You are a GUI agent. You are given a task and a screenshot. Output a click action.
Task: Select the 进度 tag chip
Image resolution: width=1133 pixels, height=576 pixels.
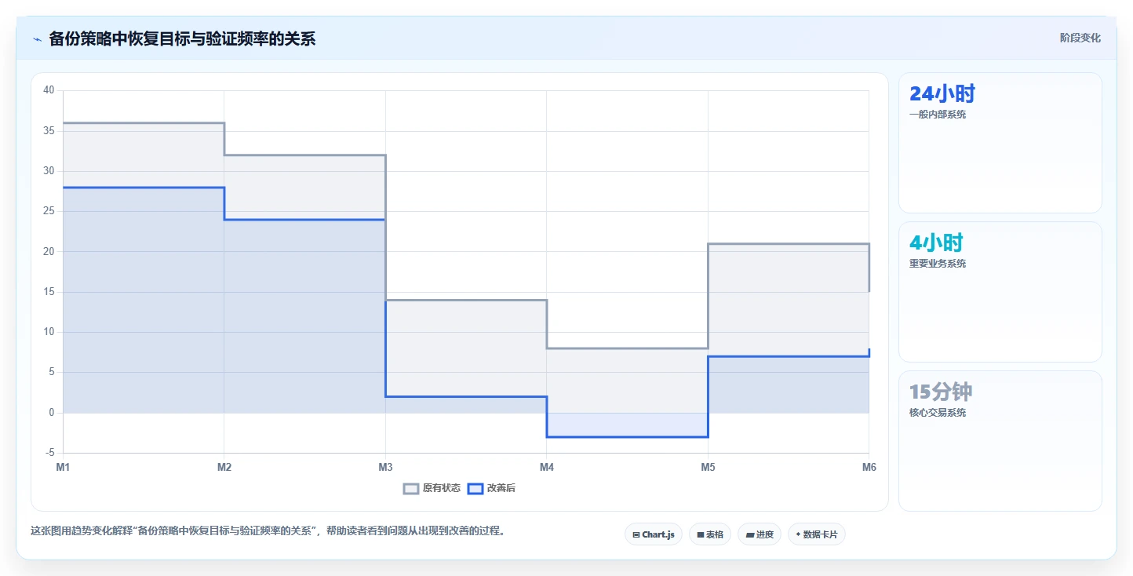pos(760,534)
